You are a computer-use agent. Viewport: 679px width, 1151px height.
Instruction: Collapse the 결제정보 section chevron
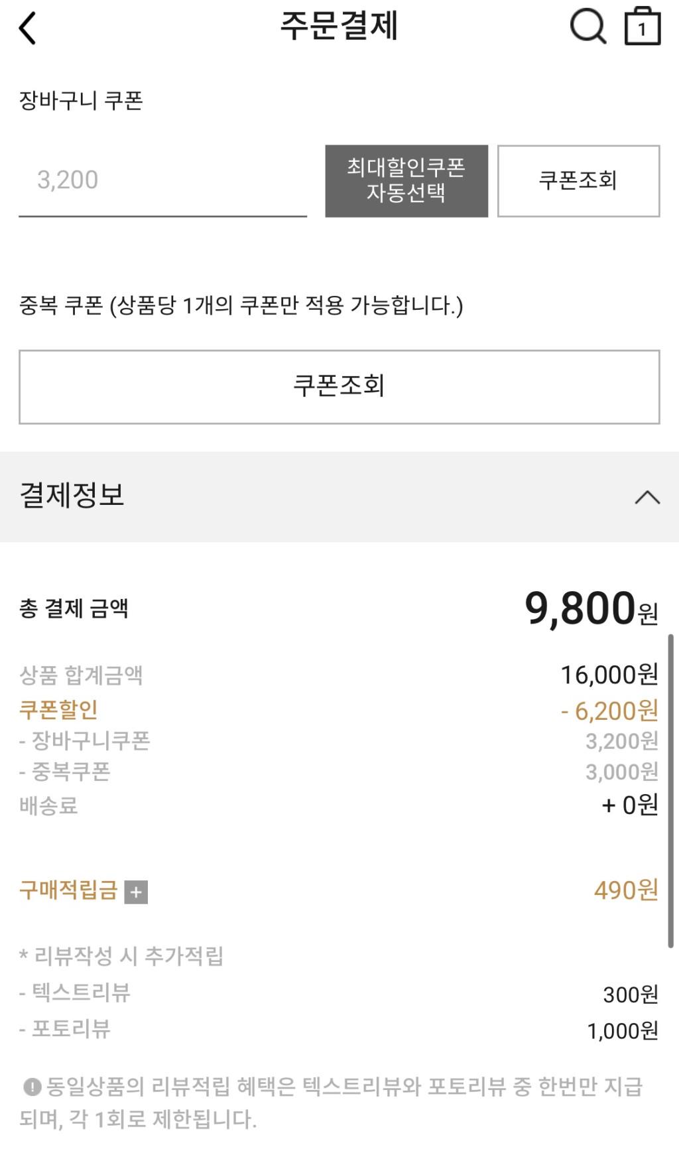[647, 497]
